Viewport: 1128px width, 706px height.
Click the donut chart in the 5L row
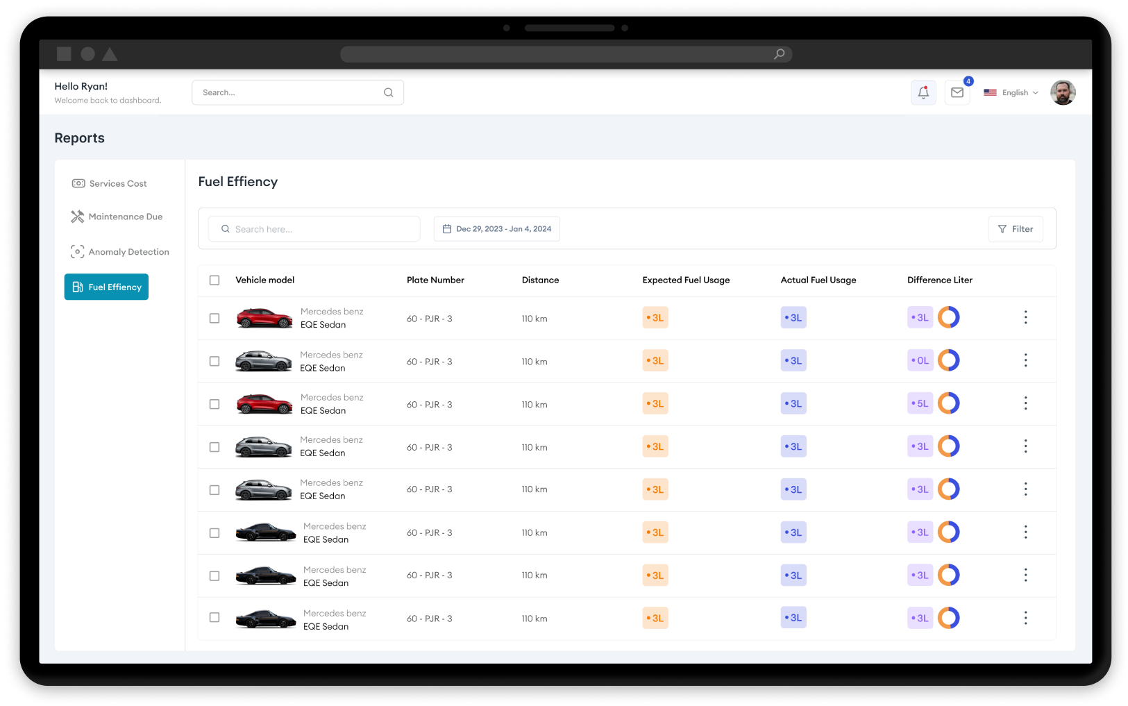(949, 403)
